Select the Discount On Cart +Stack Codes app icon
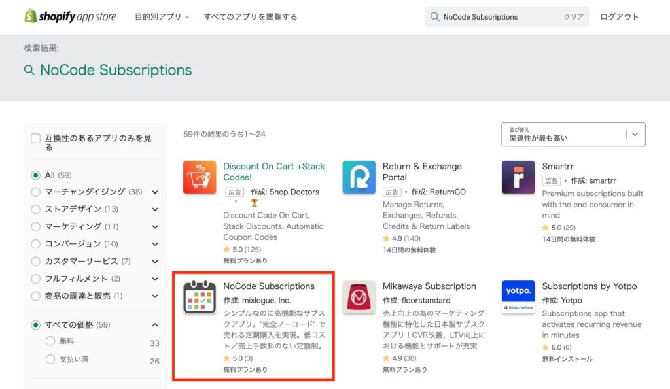 tap(200, 177)
